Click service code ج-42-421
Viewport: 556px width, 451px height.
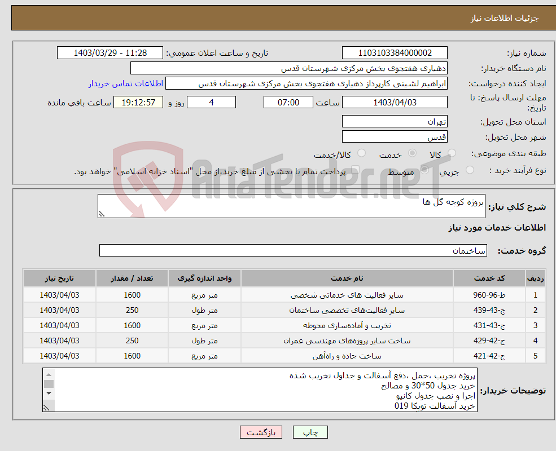click(x=489, y=356)
